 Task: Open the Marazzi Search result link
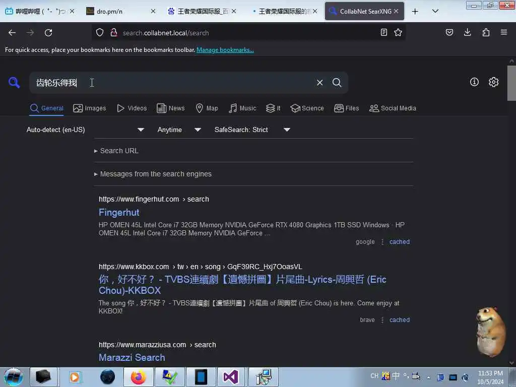132,357
